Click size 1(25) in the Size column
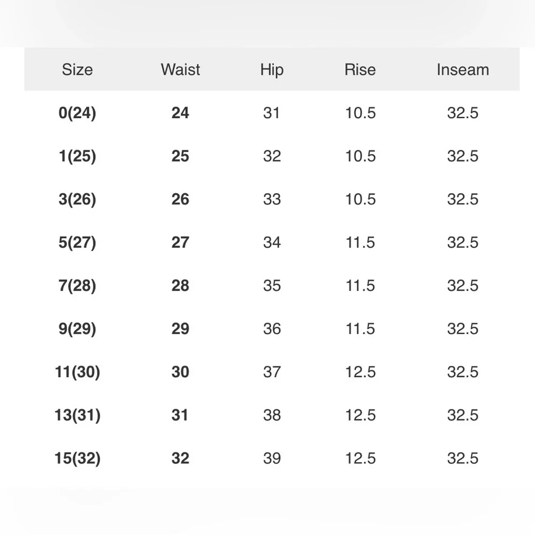This screenshot has height=535, width=535. pos(77,156)
